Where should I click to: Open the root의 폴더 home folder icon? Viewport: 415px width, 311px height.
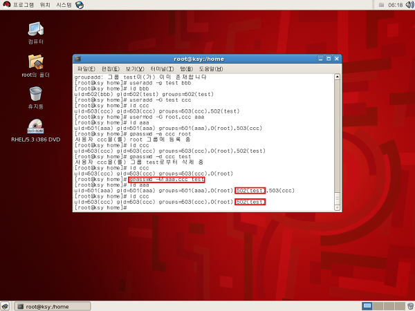click(x=36, y=66)
